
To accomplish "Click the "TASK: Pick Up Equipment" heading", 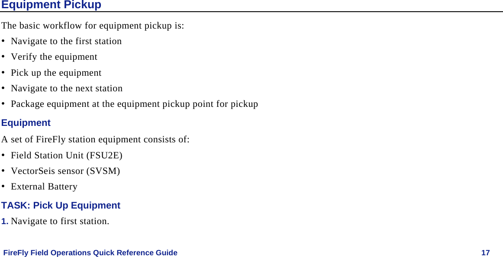I will pyautogui.click(x=61, y=206).
